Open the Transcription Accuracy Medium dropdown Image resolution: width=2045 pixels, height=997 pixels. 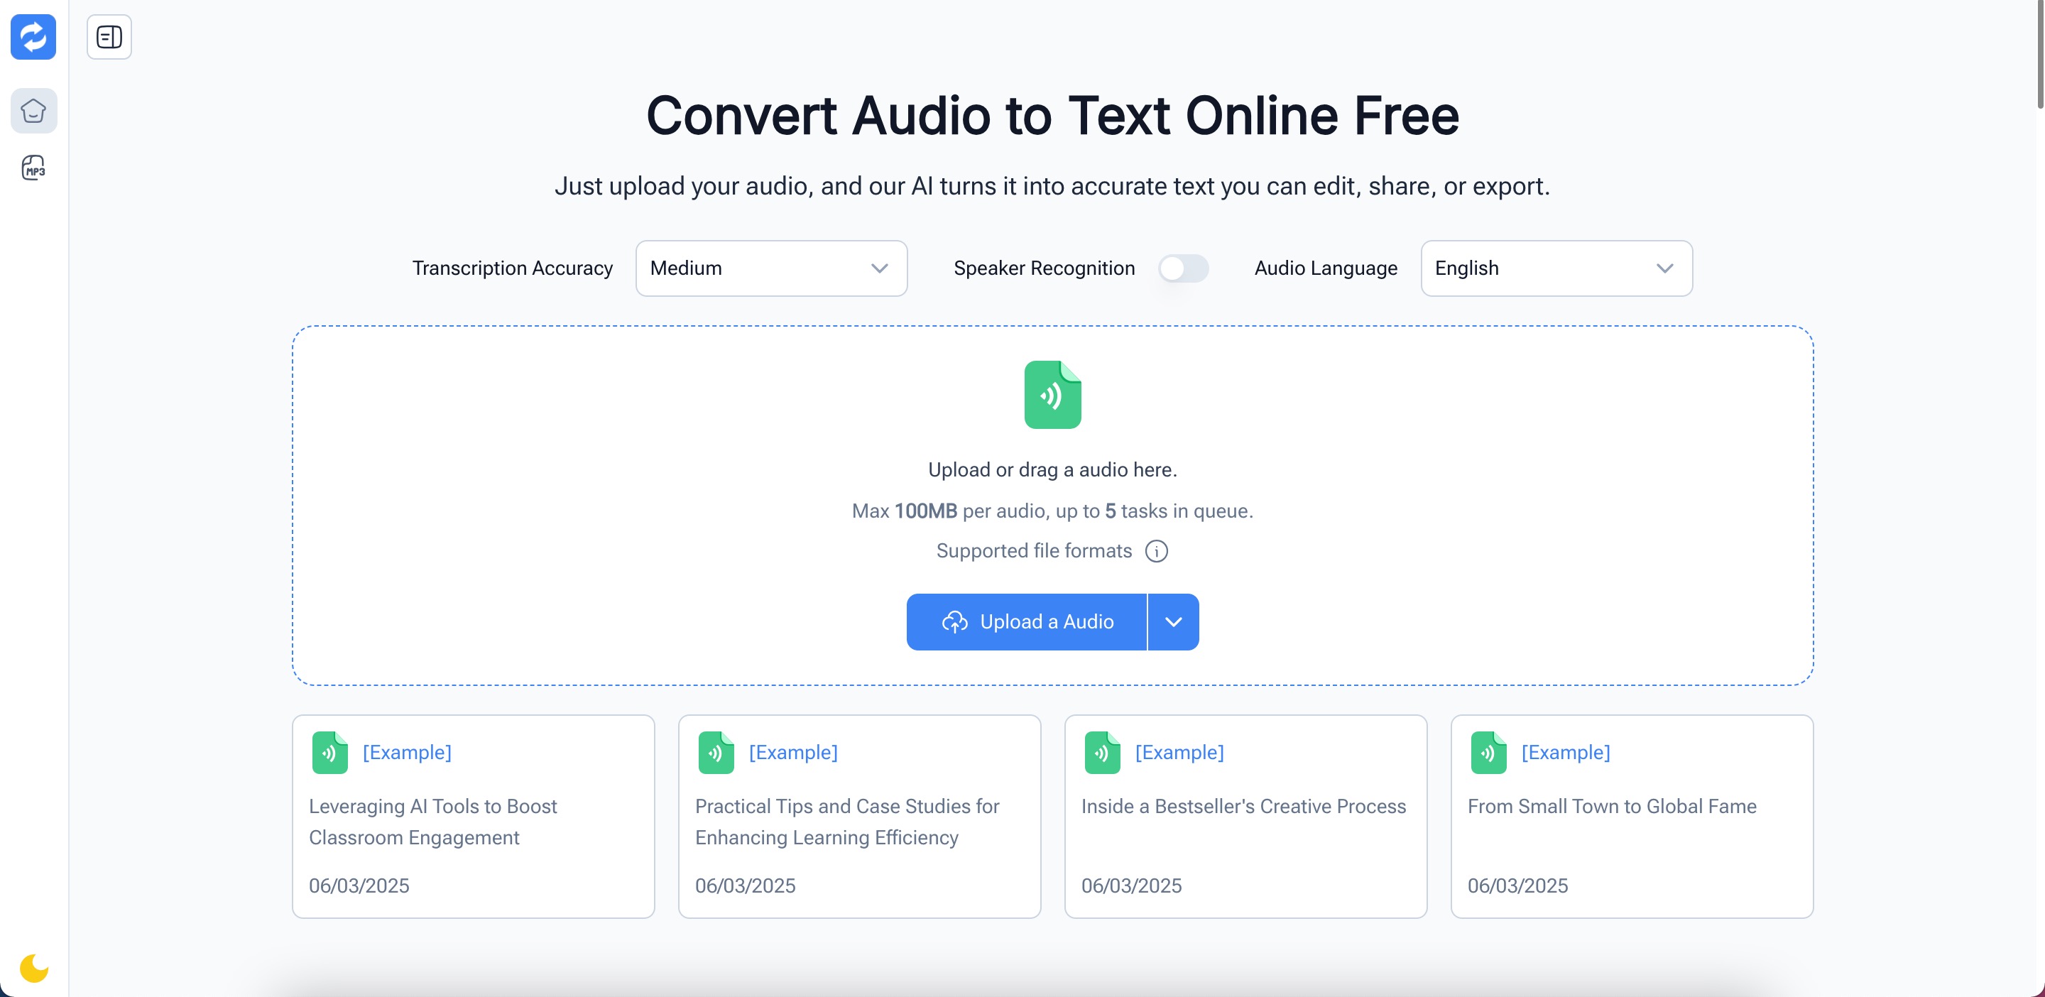pyautogui.click(x=771, y=268)
